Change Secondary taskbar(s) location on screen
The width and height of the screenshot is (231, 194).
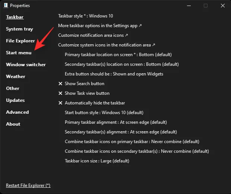click(122, 64)
